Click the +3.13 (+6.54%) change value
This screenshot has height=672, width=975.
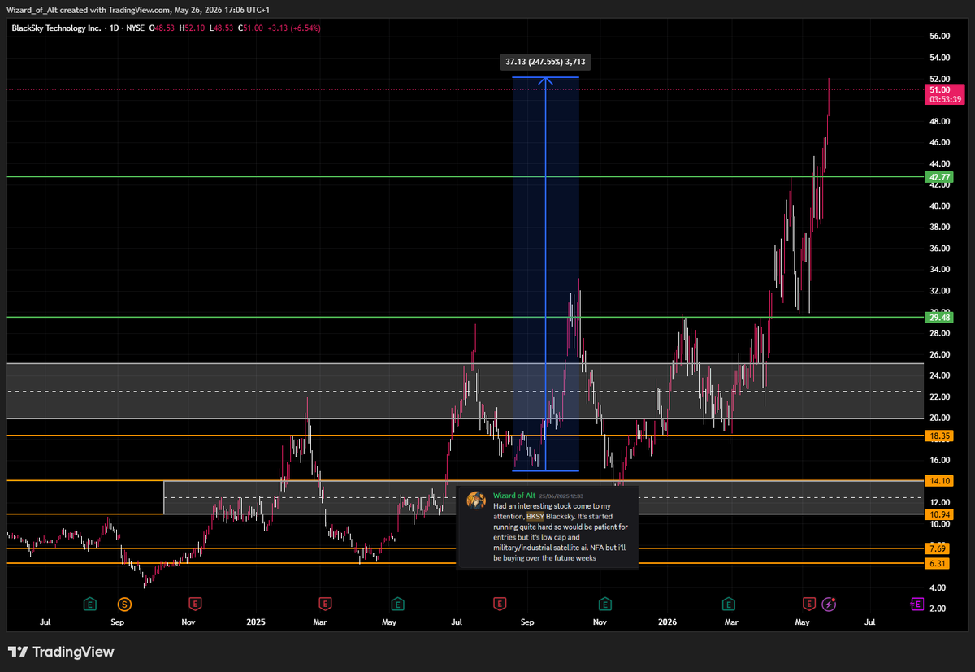(294, 28)
